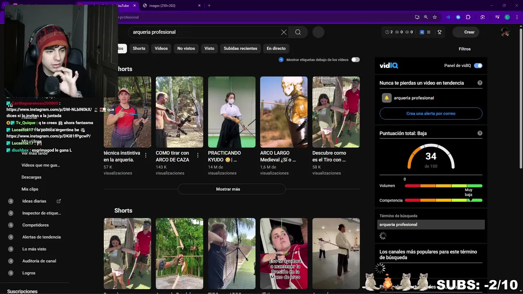Open short with Eso te ayudará caption

[x=284, y=254]
